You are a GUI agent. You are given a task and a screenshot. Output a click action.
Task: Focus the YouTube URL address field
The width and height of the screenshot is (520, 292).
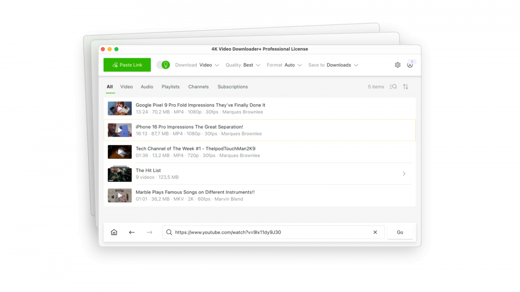click(x=273, y=232)
